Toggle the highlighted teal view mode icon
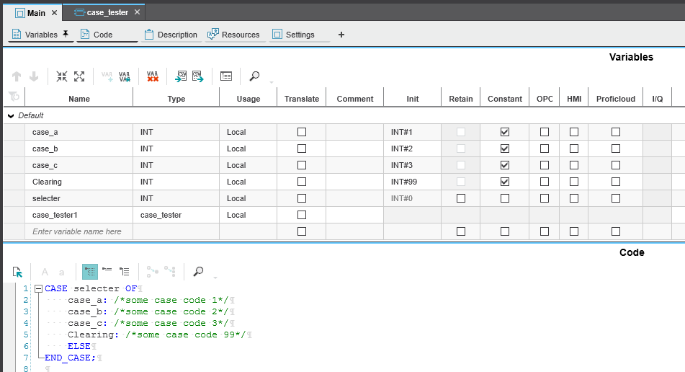 coord(89,272)
